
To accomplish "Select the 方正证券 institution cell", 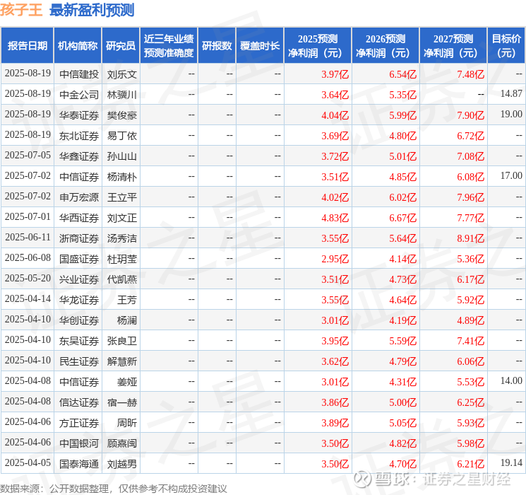I will pyautogui.click(x=79, y=423).
